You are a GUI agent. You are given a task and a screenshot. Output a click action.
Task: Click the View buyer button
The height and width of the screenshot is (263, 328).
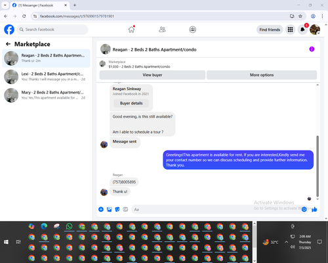point(152,75)
